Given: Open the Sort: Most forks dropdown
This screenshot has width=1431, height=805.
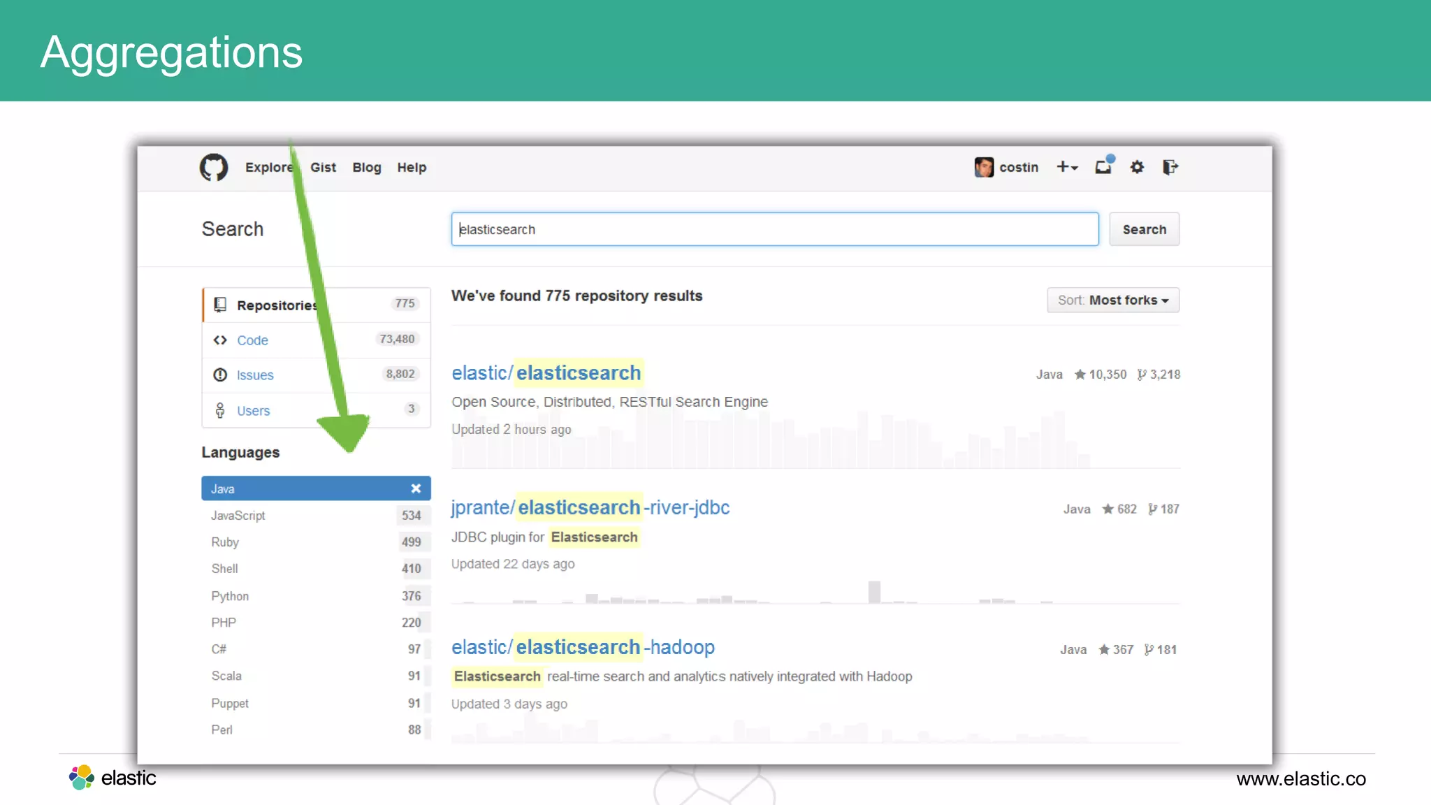Looking at the screenshot, I should 1113,300.
